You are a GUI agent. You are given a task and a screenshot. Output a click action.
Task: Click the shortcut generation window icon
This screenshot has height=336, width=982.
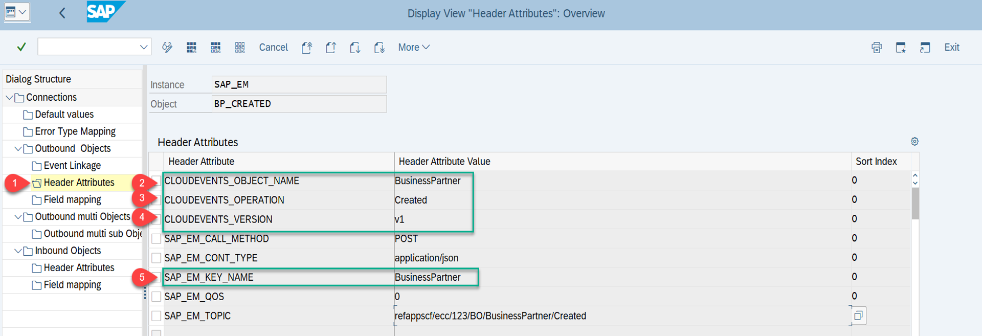[x=925, y=48]
